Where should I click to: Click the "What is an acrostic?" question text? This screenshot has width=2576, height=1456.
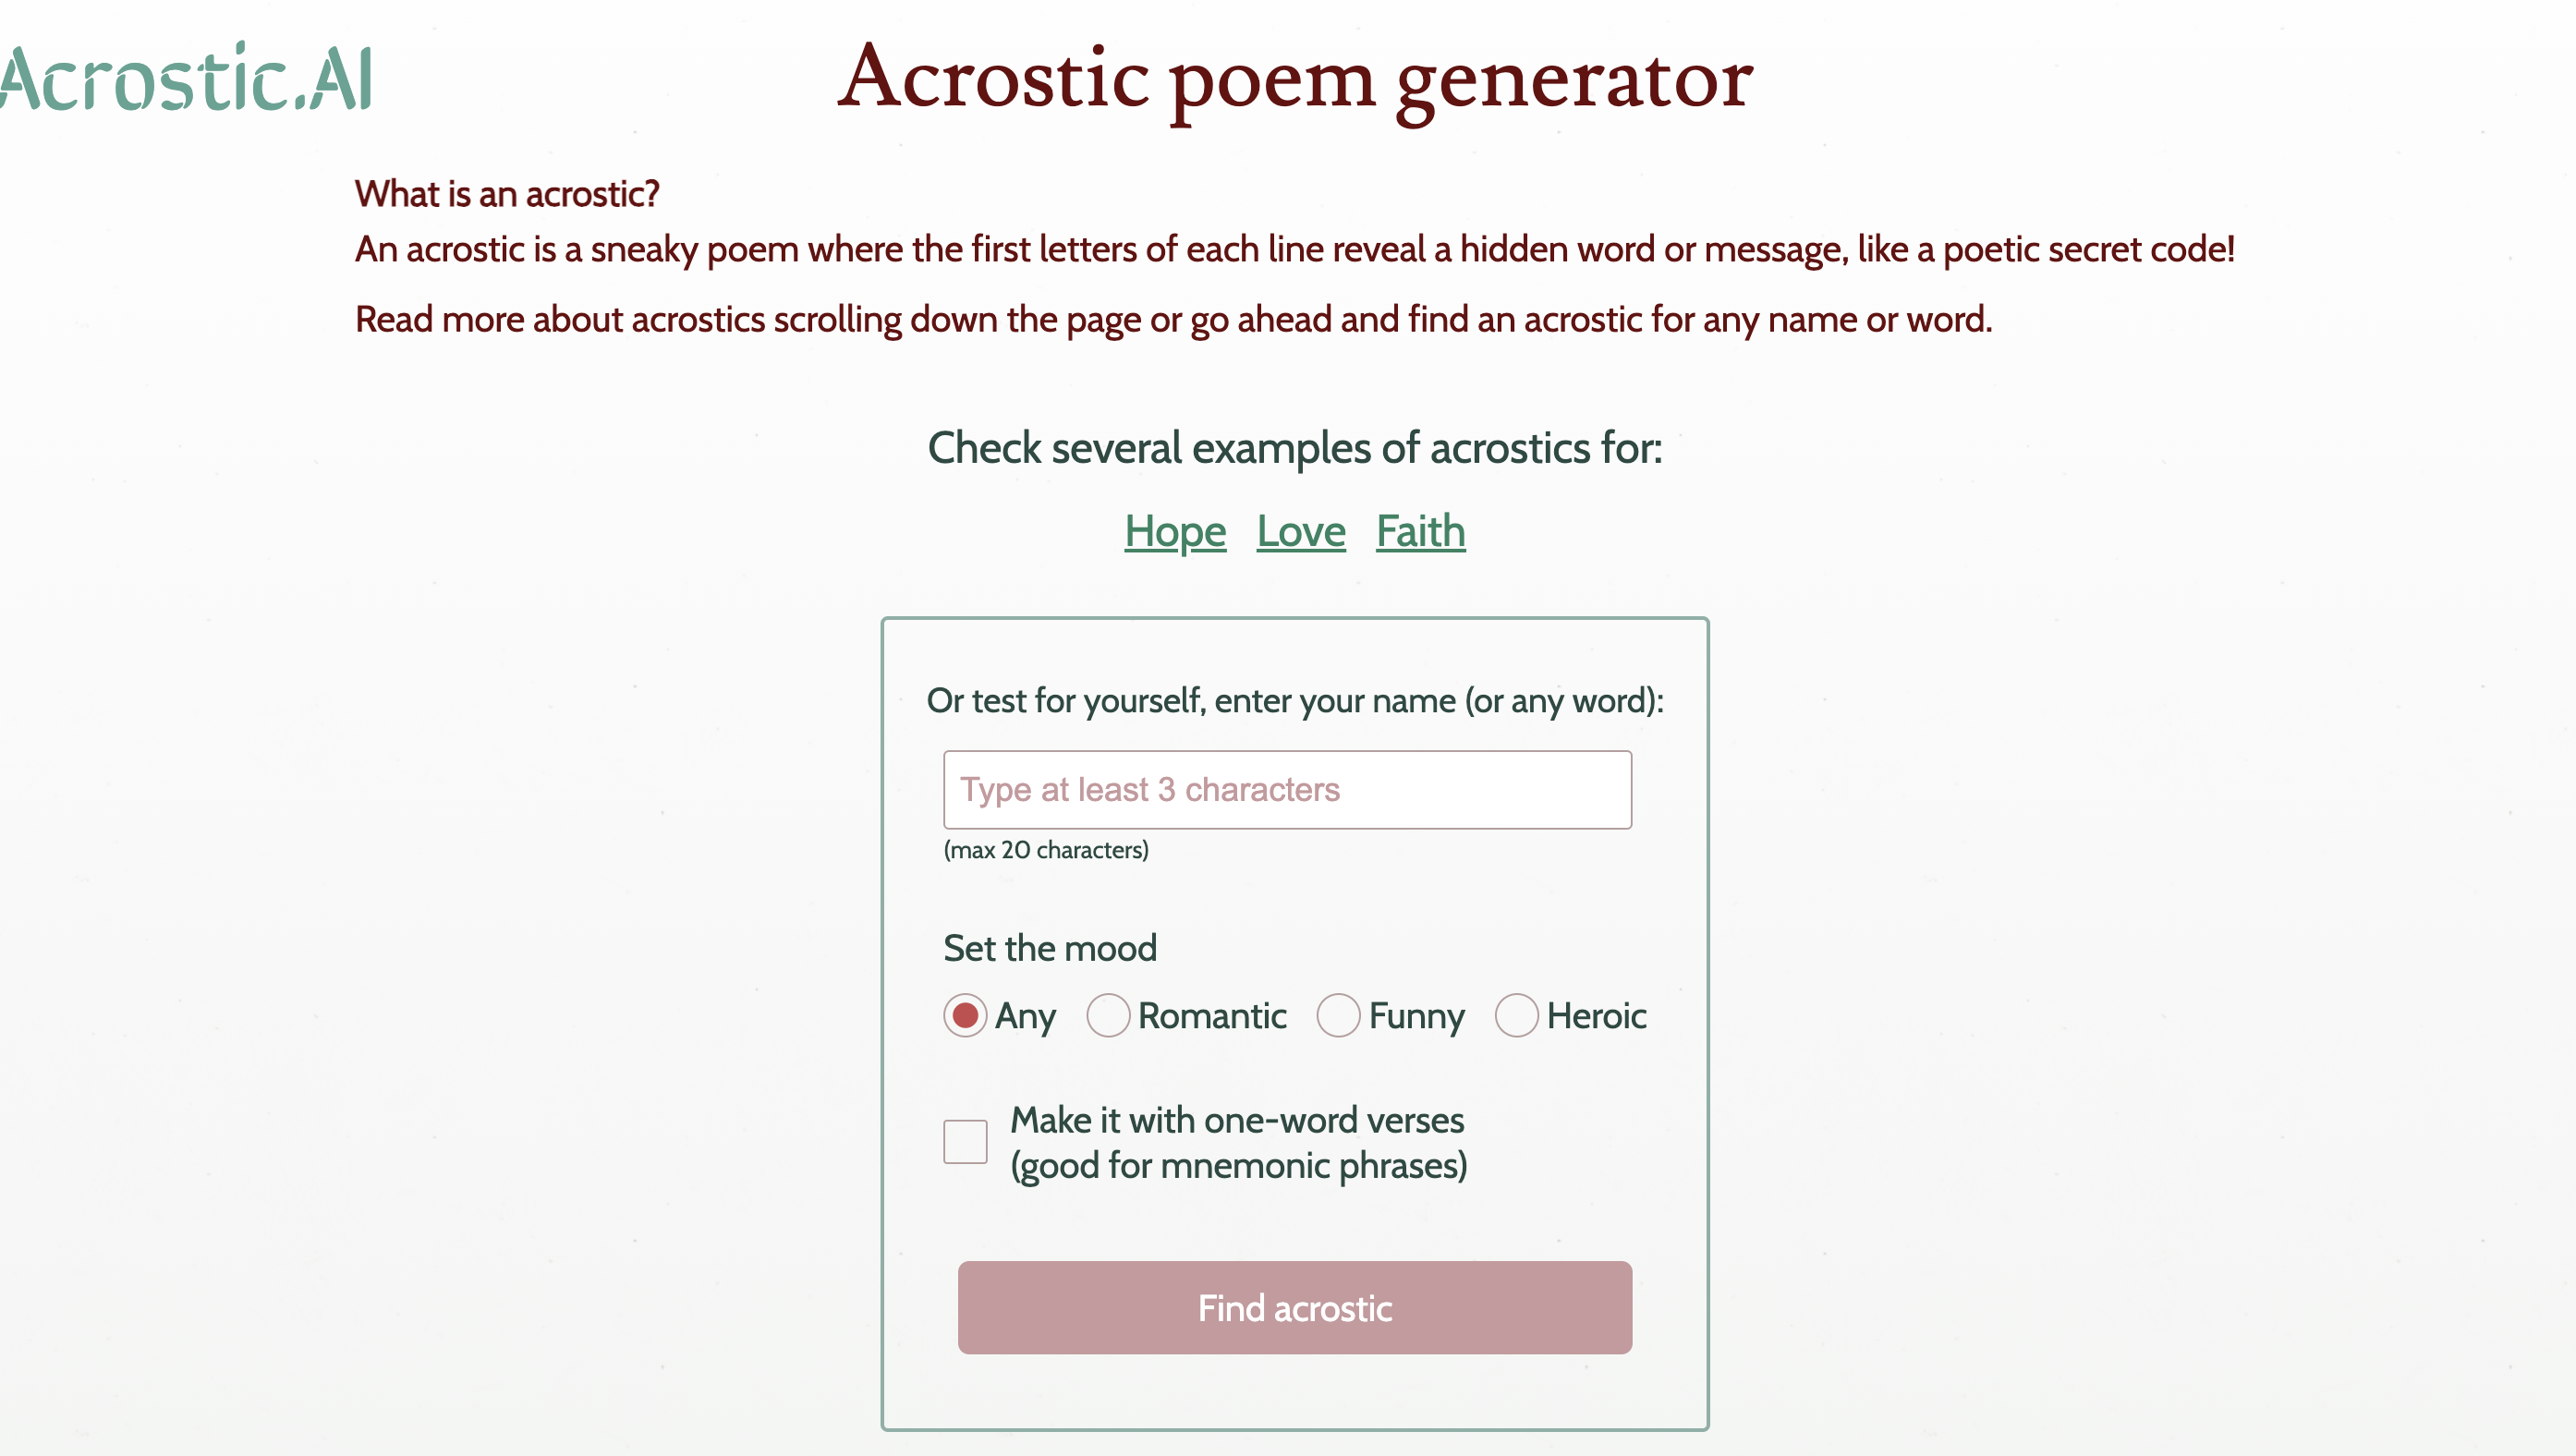pyautogui.click(x=507, y=194)
